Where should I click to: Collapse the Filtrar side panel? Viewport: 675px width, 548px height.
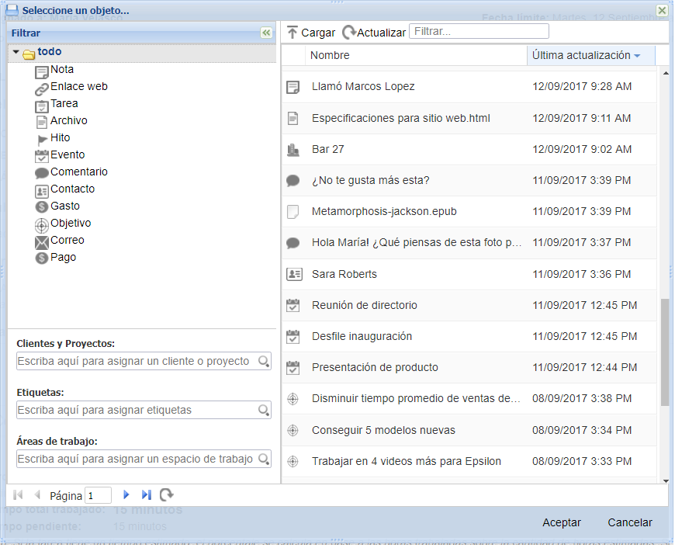click(x=266, y=33)
